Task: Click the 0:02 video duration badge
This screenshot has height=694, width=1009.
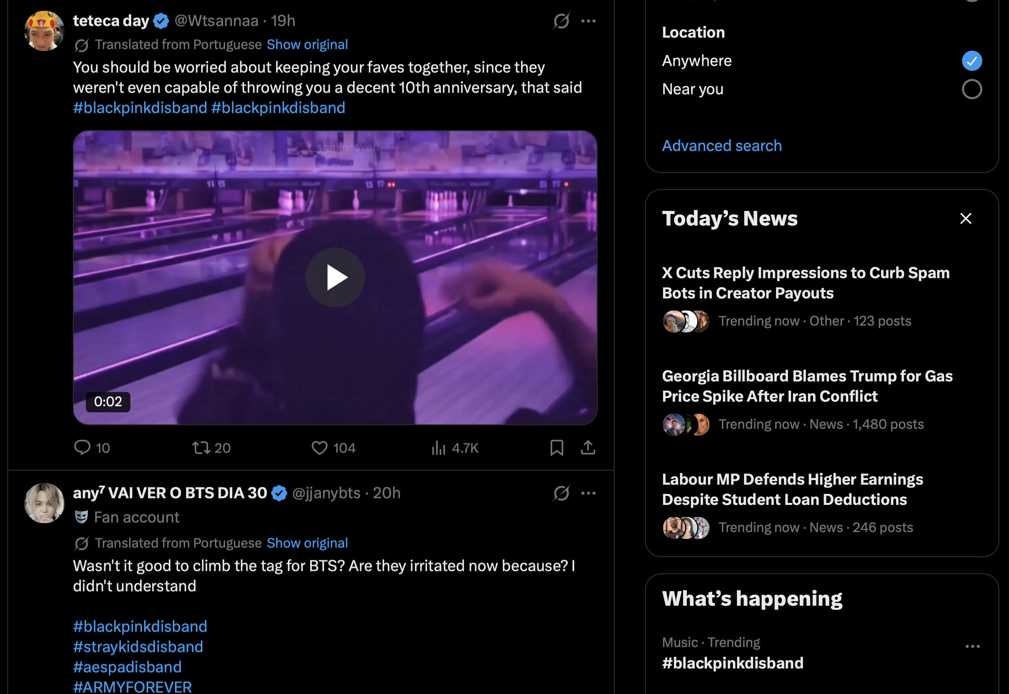Action: 108,401
